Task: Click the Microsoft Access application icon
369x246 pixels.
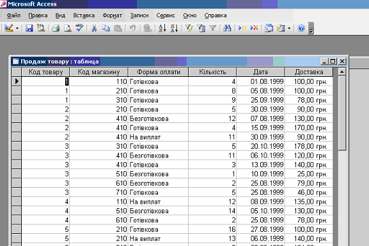Action: point(3,4)
